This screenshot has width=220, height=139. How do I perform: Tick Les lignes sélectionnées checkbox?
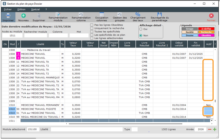pyautogui.click(x=92, y=38)
